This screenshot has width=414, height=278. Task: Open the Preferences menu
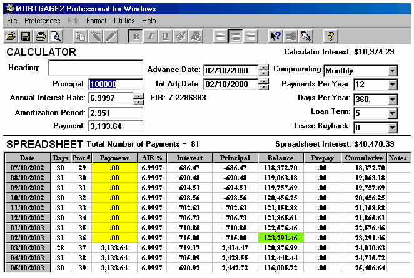click(x=43, y=21)
